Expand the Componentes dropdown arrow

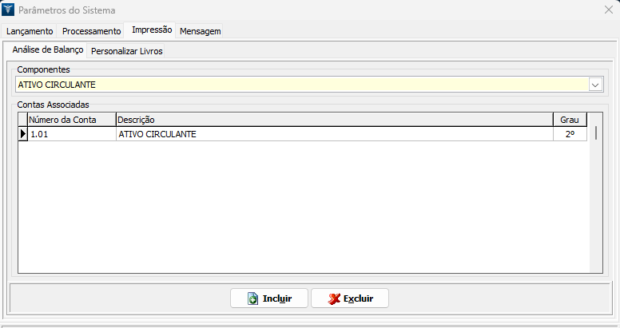595,85
